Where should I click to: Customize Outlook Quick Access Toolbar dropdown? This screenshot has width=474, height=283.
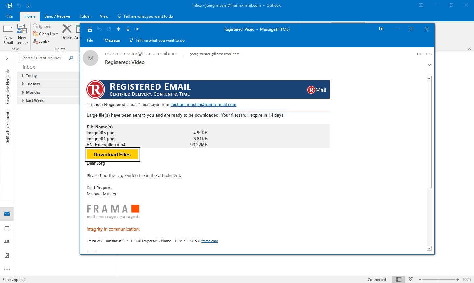28,6
